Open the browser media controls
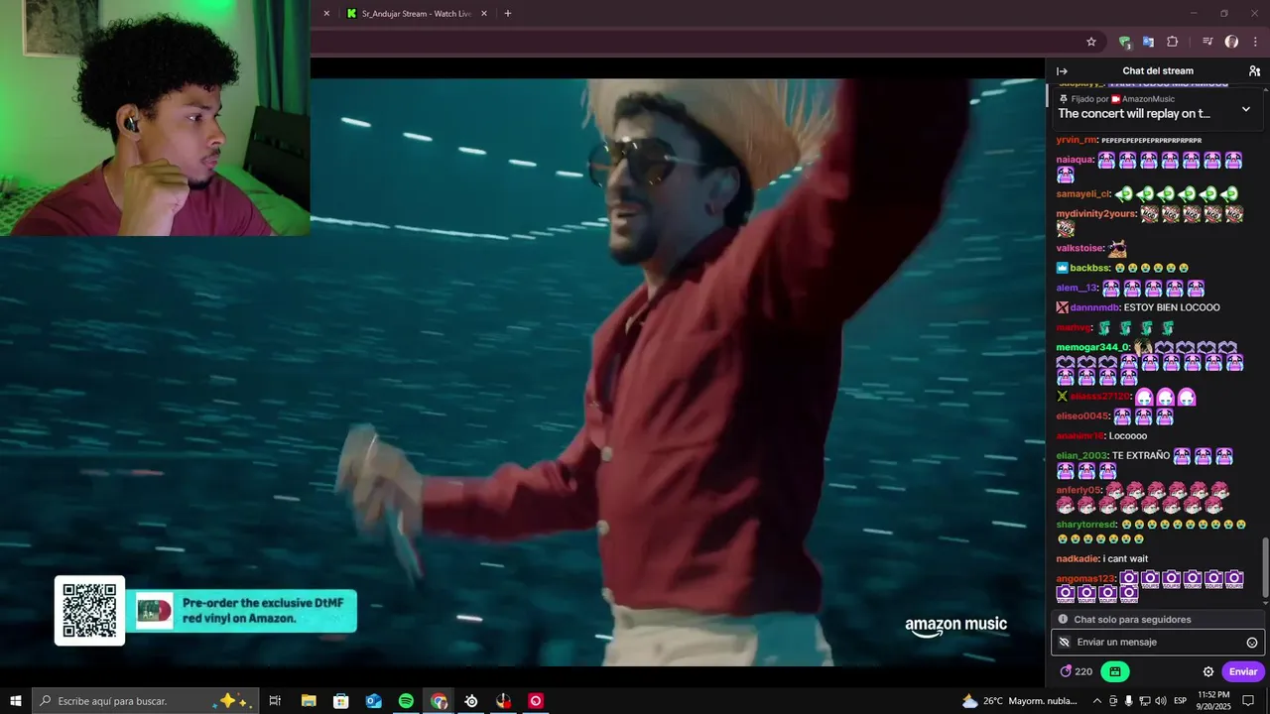Screen dimensions: 1270x714 (x=1207, y=42)
